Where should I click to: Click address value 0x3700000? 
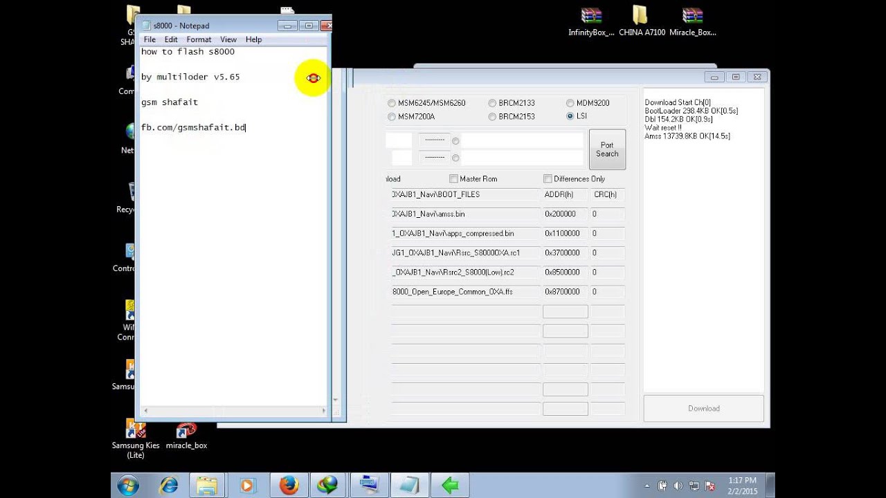point(565,253)
